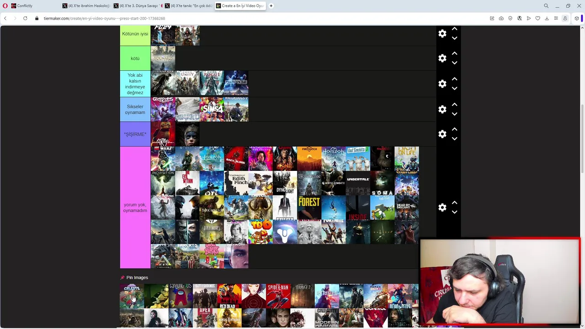Select the Apex Legends game image
The width and height of the screenshot is (585, 329).
pyautogui.click(x=205, y=318)
